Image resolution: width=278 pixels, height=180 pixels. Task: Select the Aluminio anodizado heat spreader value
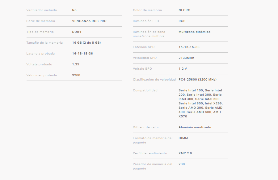tap(195, 127)
